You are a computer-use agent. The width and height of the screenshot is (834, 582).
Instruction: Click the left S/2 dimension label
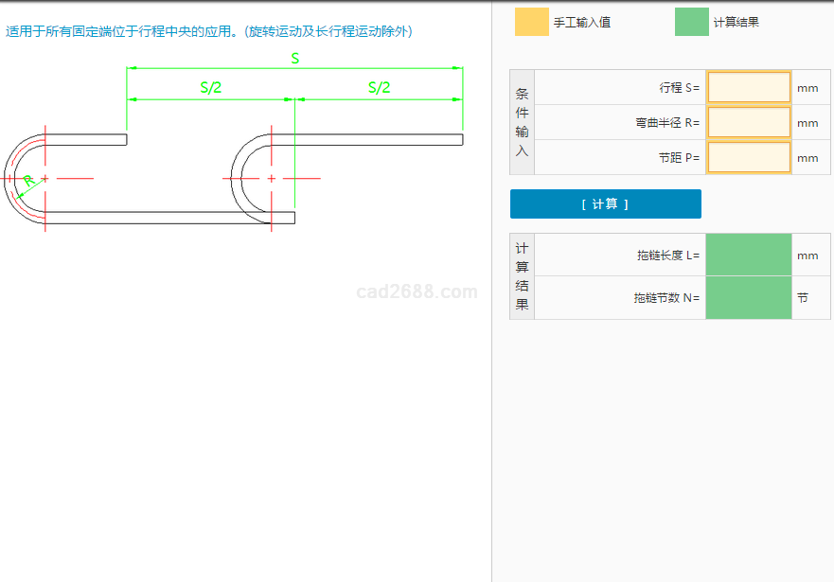(x=210, y=88)
